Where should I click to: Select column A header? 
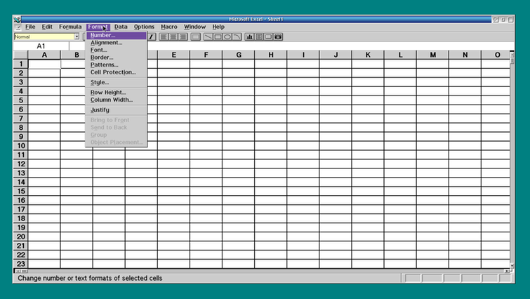[44, 55]
